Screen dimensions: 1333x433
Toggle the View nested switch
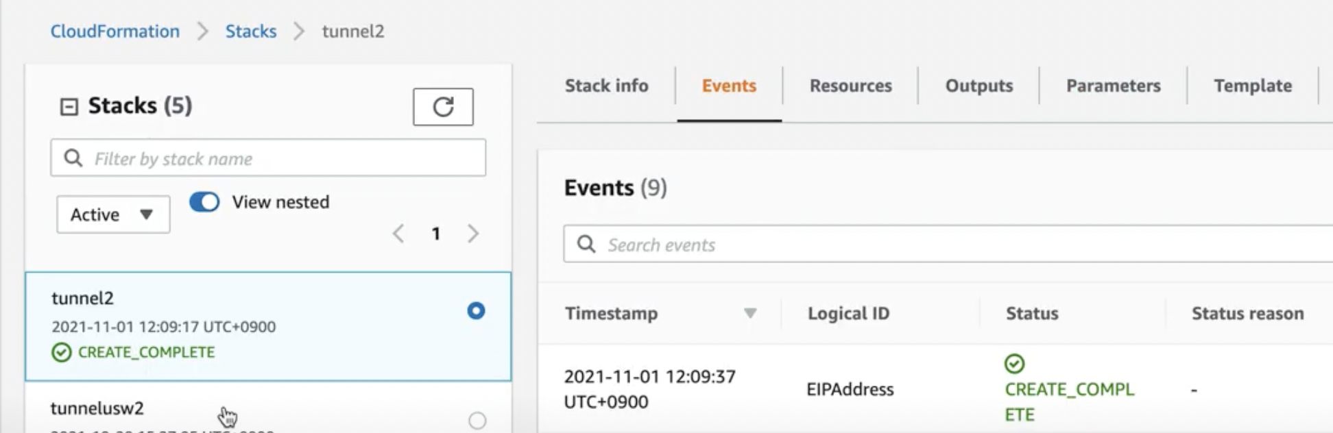[204, 202]
